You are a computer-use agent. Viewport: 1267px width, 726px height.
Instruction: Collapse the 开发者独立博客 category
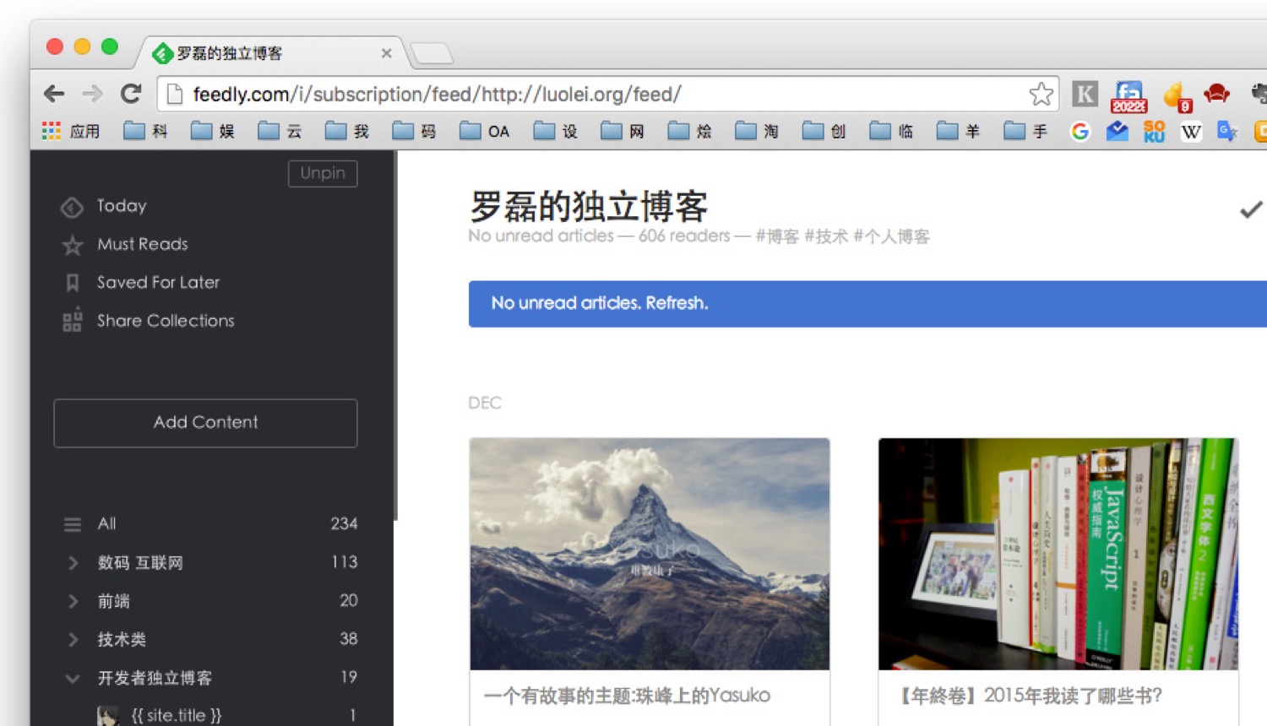click(73, 678)
